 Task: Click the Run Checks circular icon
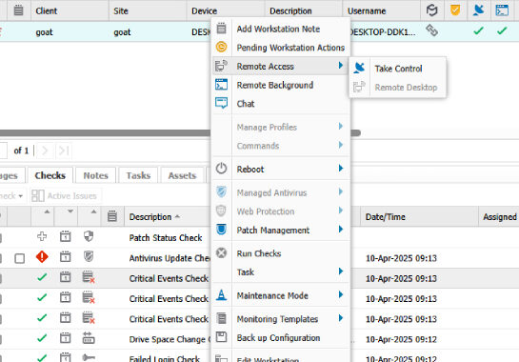click(222, 253)
